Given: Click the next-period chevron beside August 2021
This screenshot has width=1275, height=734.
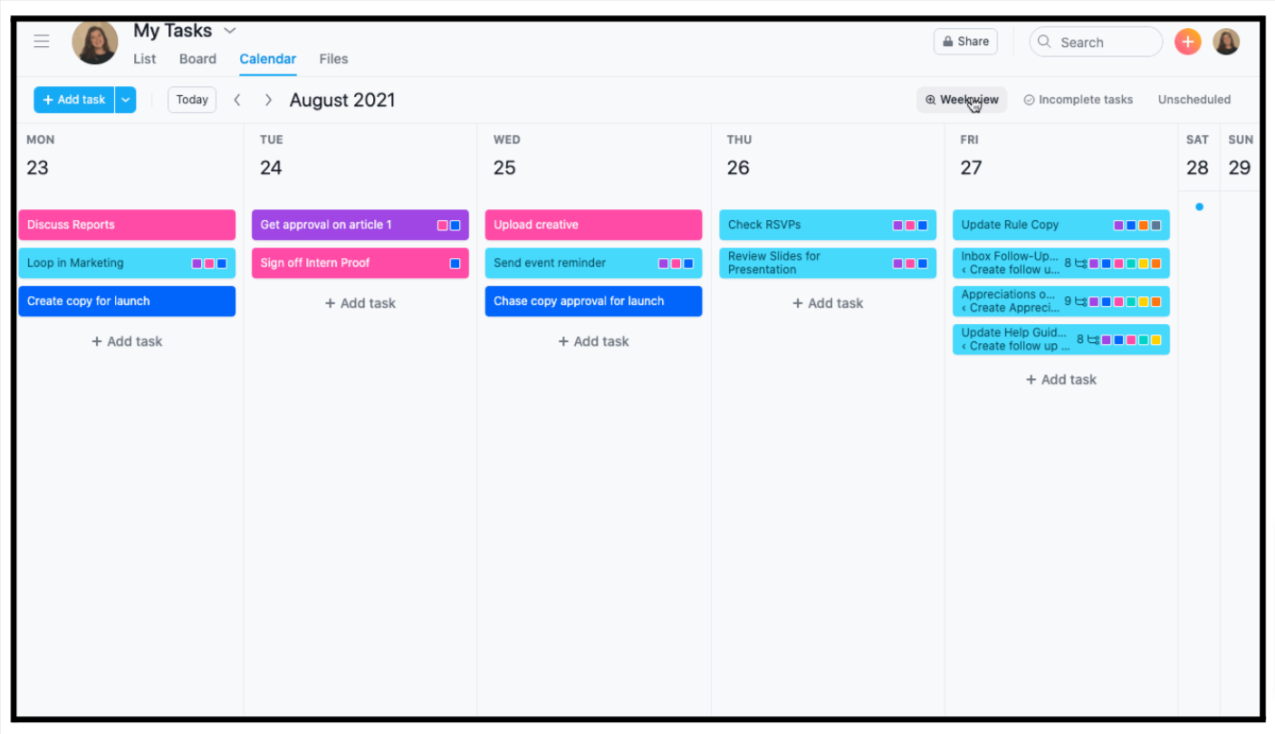Looking at the screenshot, I should [268, 100].
